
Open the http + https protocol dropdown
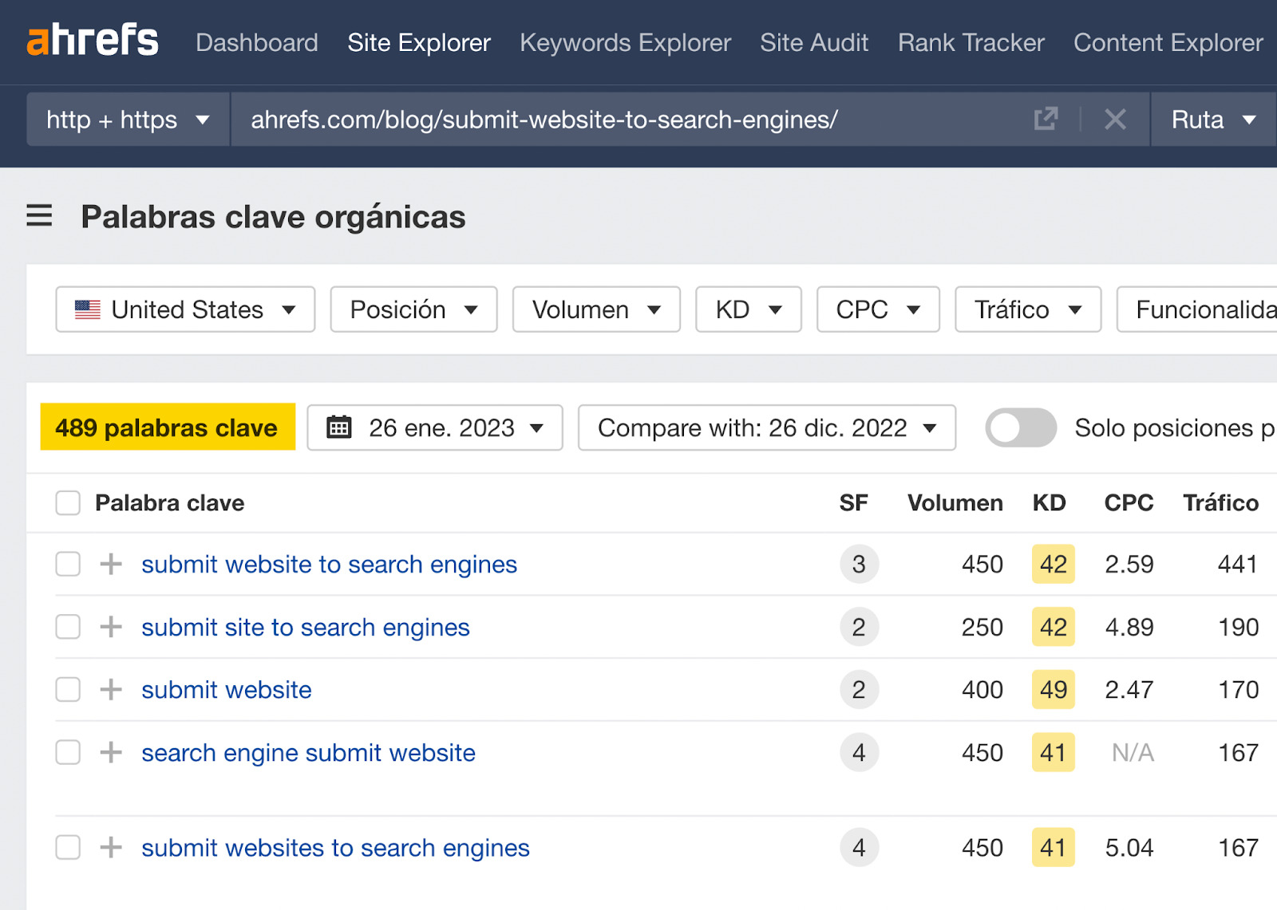tap(128, 120)
